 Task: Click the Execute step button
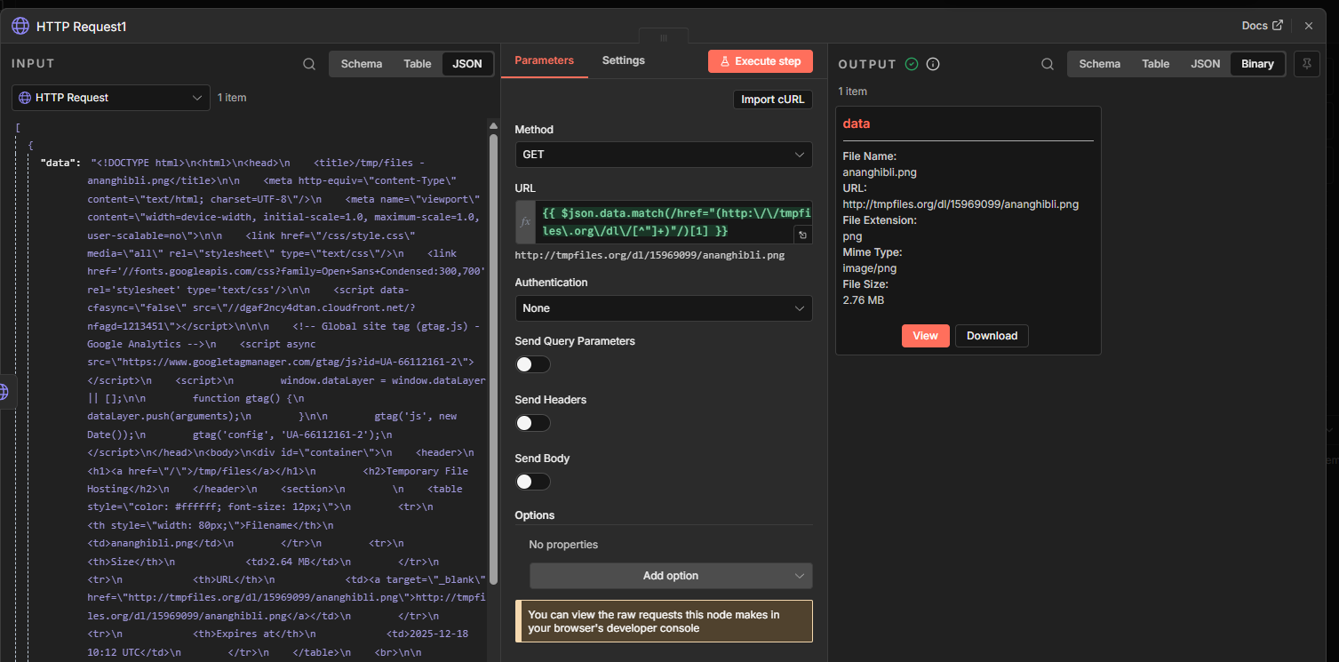(x=760, y=61)
